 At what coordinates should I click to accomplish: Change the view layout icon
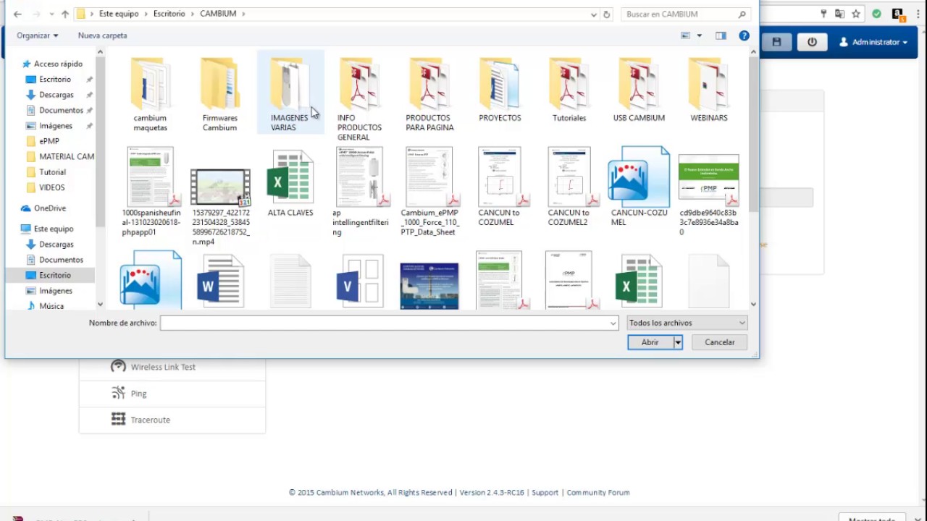[686, 35]
